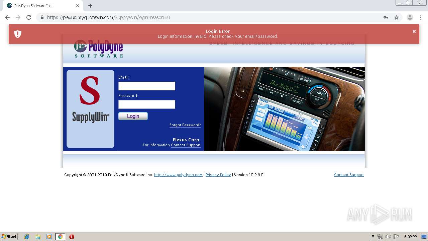Click the Login button

pos(133,116)
